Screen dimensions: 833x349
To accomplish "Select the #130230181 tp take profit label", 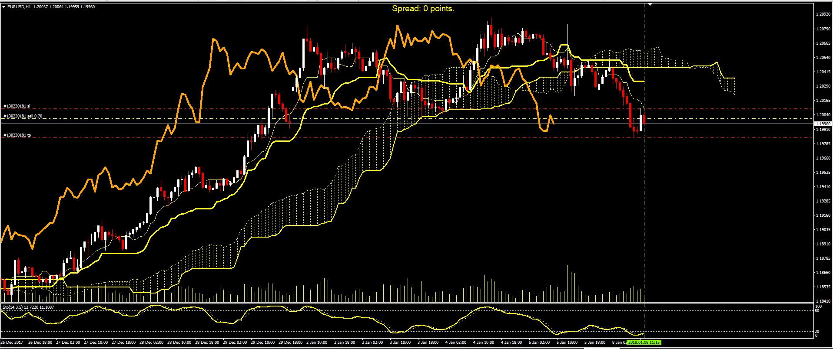I will pos(17,135).
